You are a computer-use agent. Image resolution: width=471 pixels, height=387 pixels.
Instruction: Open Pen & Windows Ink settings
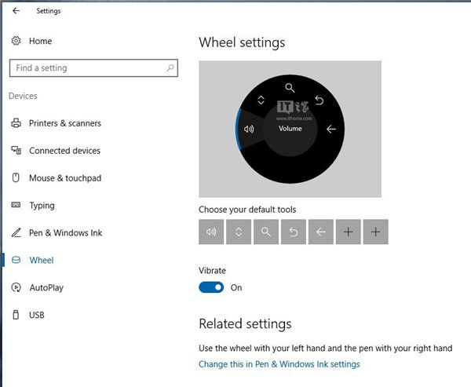pyautogui.click(x=65, y=233)
